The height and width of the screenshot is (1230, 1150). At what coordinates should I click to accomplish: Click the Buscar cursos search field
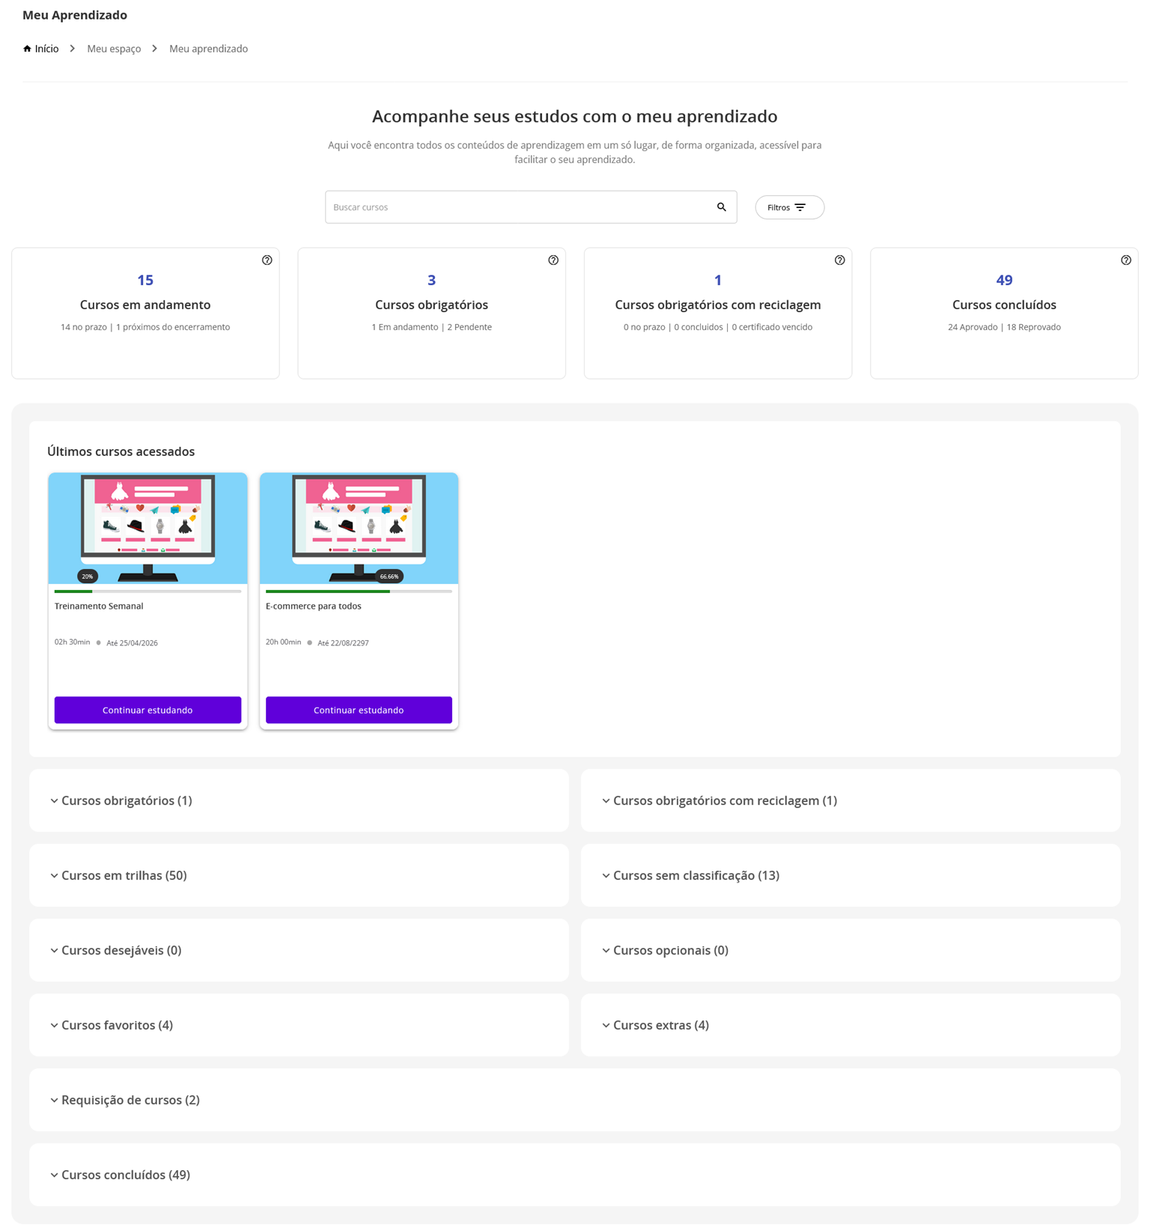tap(517, 207)
